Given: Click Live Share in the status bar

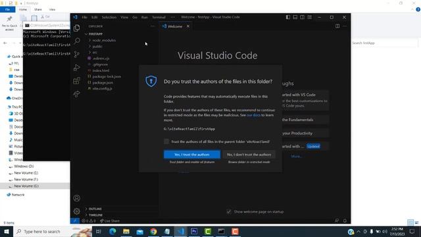Looking at the screenshot, I should click(x=110, y=221).
